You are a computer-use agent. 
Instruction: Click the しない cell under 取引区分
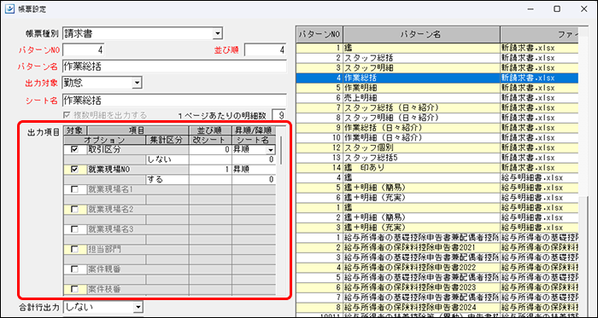[x=167, y=159]
